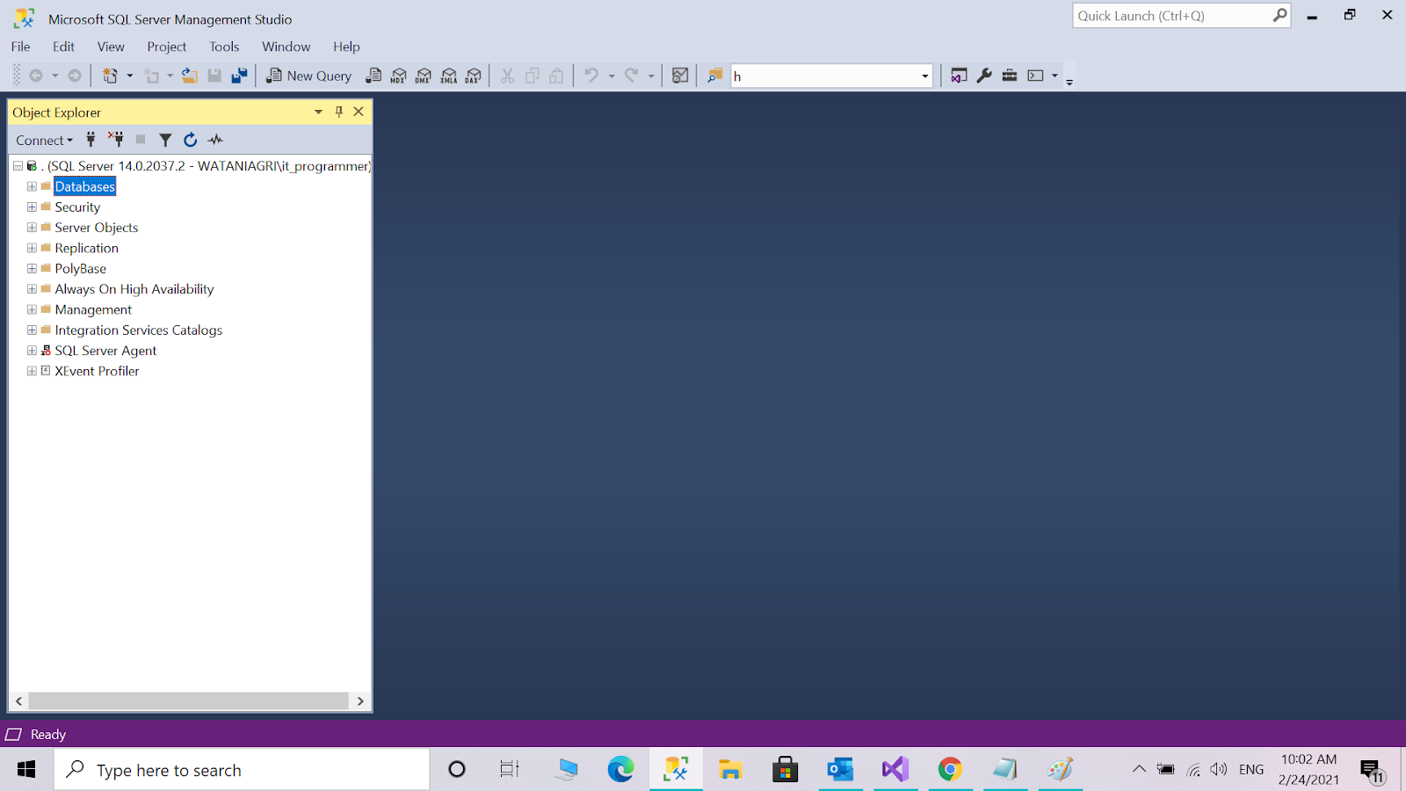Open the Edit menu
The image size is (1406, 791).
click(x=63, y=47)
